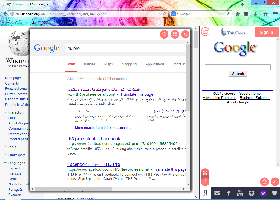This screenshot has width=280, height=200.
Task: Expand the Tools section in Wikipedia sidebar
Action: 5,147
